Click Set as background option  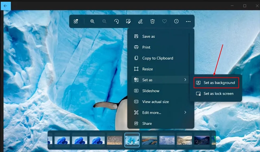(x=216, y=83)
